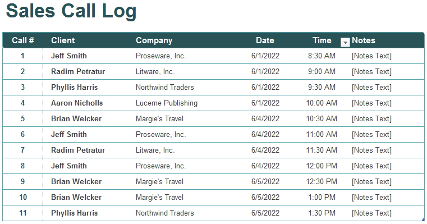This screenshot has height=224, width=427.
Task: Click the 1:00 PM time cell
Action: (322, 197)
